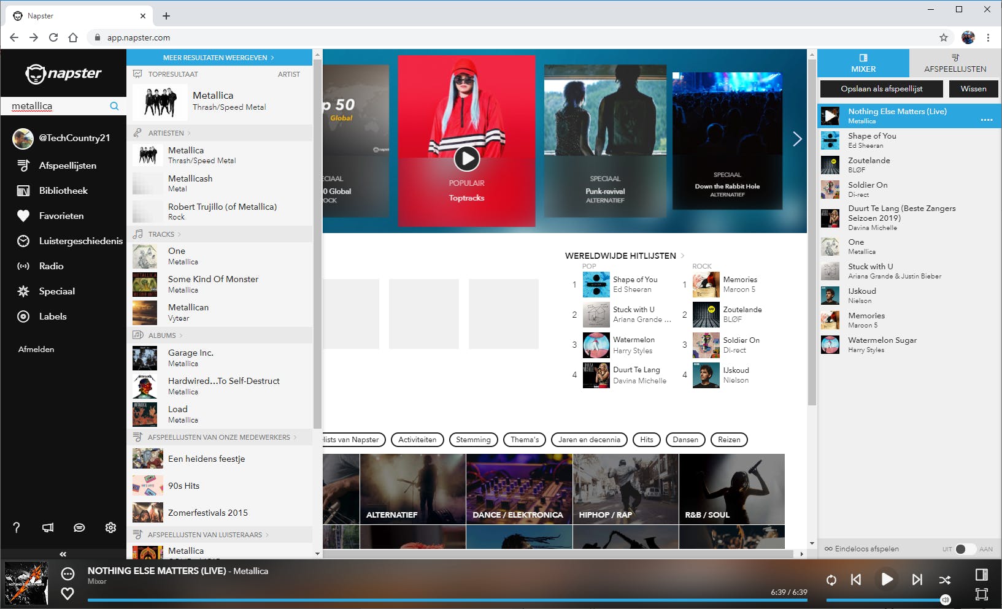This screenshot has height=609, width=1002.
Task: Skip to the previous track
Action: pos(856,580)
